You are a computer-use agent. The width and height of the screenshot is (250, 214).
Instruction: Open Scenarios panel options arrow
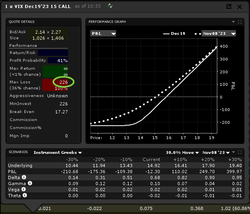coord(233,152)
